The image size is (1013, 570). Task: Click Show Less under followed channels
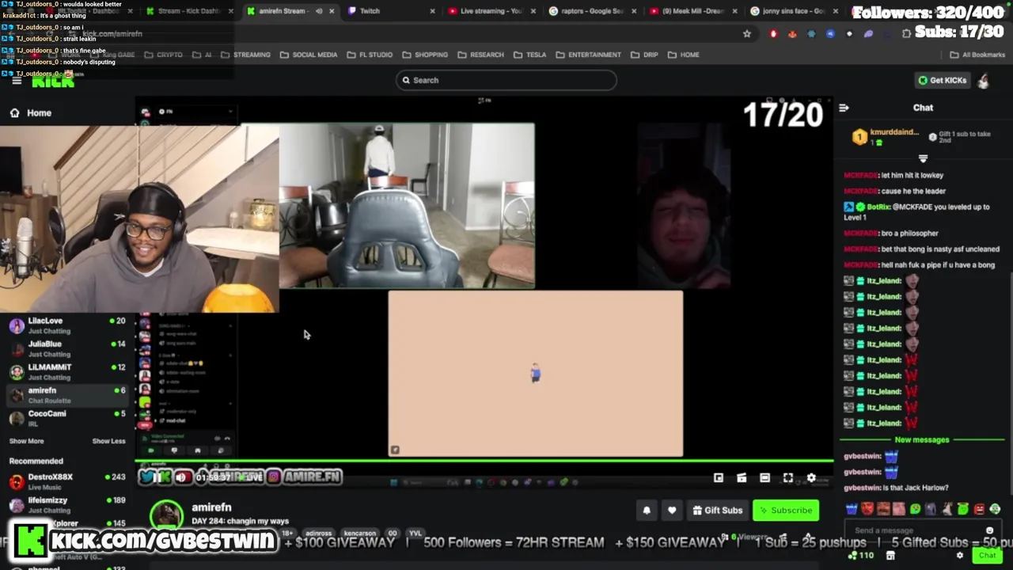click(108, 441)
